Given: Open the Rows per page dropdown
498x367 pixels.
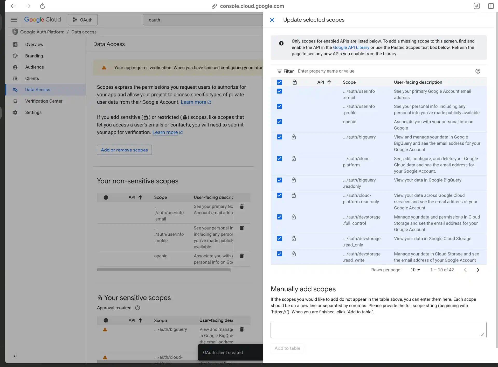Looking at the screenshot, I should point(415,270).
